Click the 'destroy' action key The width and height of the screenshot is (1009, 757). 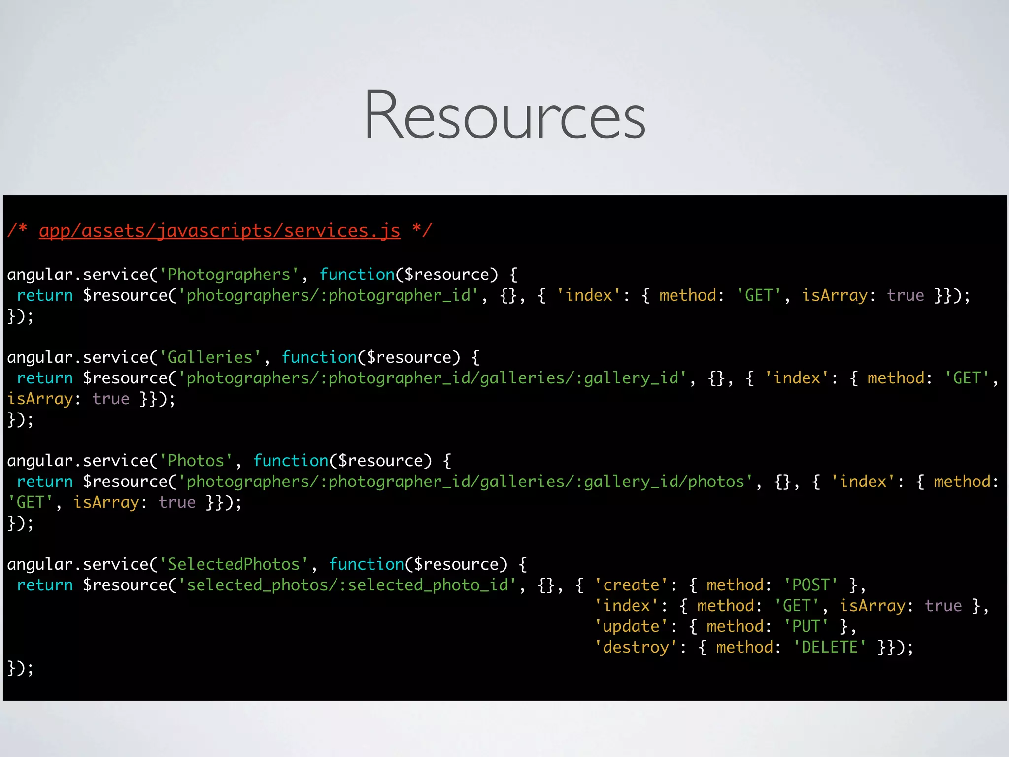(x=636, y=647)
